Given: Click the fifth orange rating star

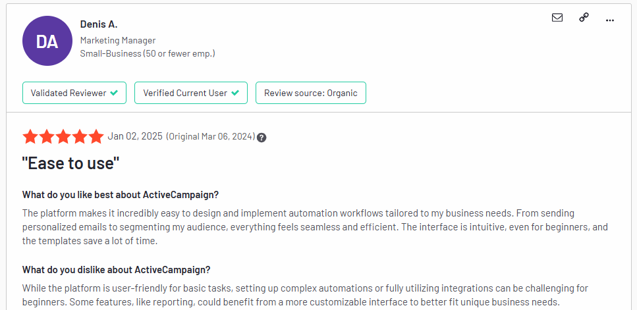Looking at the screenshot, I should [96, 137].
